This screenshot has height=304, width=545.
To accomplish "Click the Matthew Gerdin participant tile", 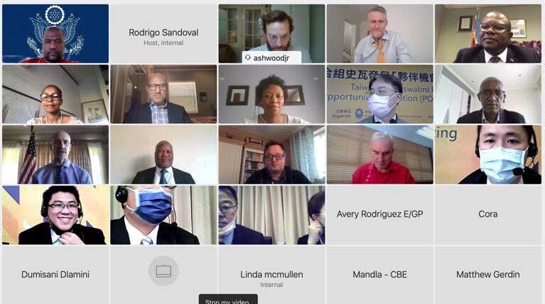I will coord(488,275).
